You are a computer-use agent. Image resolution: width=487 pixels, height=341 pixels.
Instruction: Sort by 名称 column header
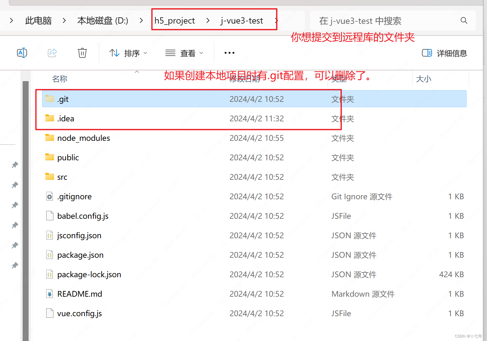pos(60,79)
